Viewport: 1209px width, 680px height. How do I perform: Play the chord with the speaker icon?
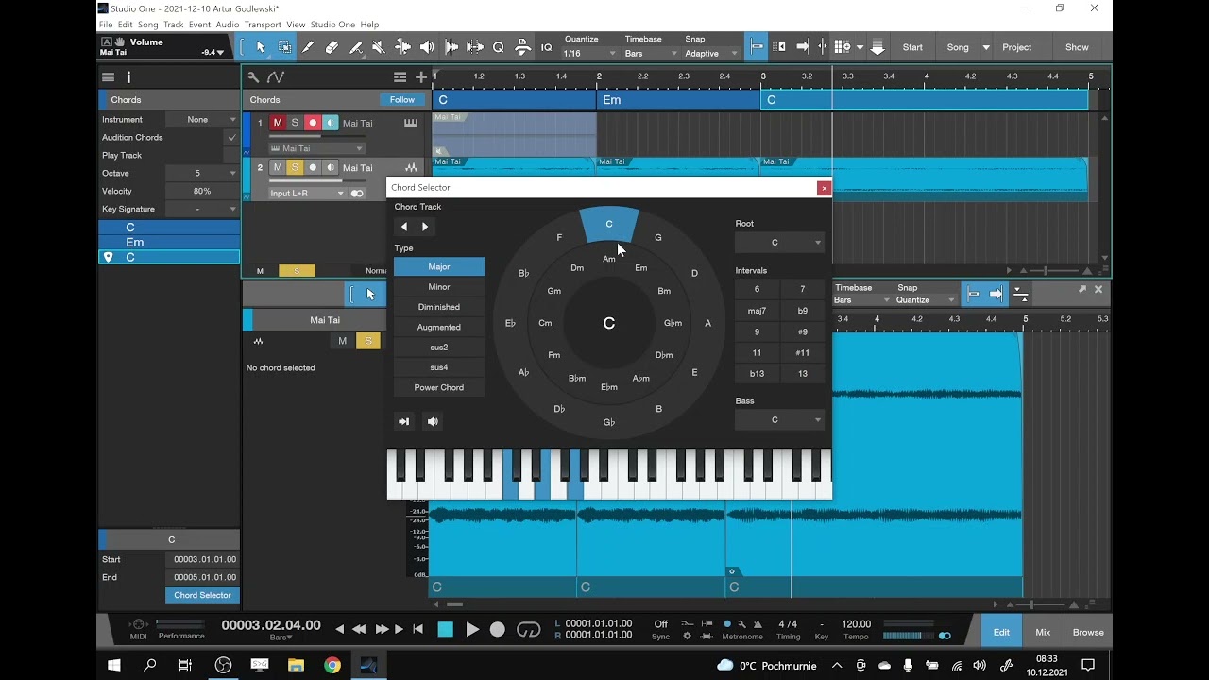[433, 421]
